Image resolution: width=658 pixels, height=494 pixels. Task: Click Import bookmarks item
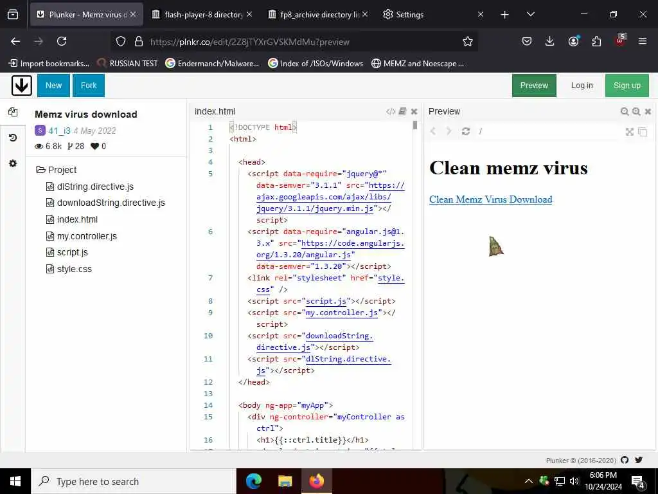point(49,64)
